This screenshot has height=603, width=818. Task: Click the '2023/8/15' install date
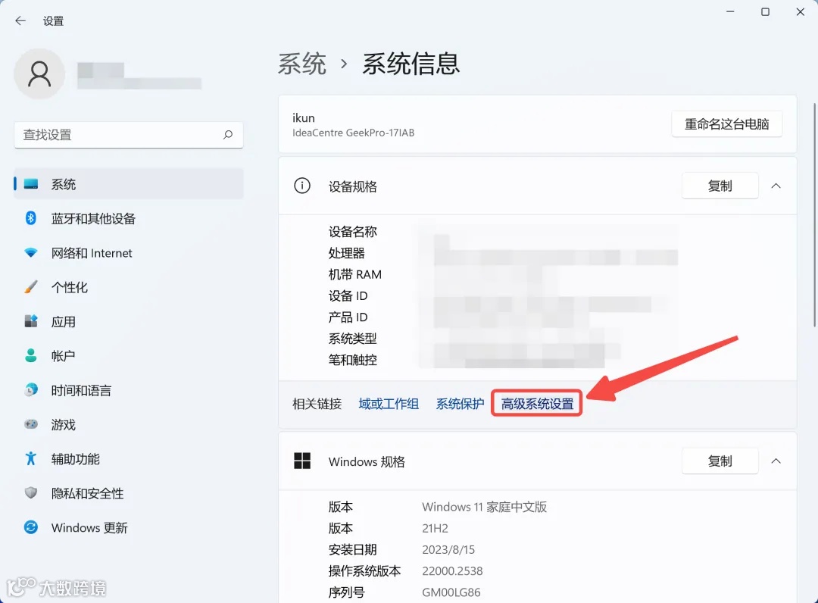448,550
